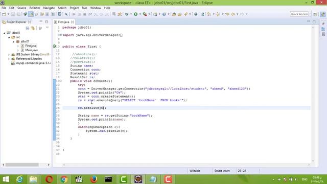Select the Java EE perspective icon
Viewport: 327px width, 184px height.
click(x=322, y=14)
